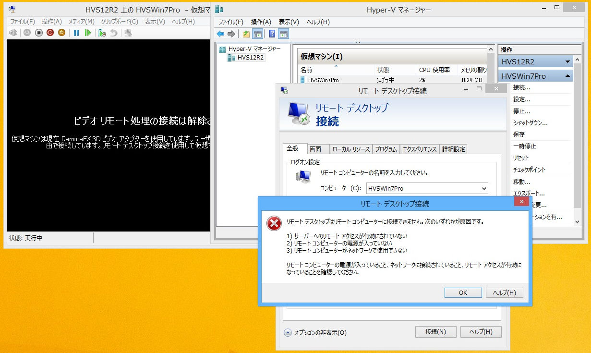Open 操作(A) menu in VM connection window

point(52,22)
